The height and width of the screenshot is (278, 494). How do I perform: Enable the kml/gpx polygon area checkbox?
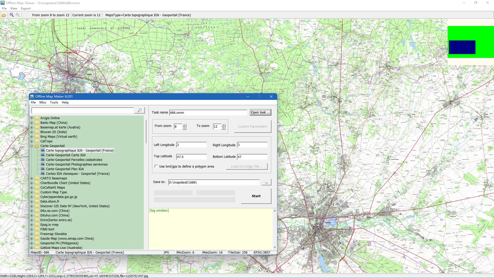(x=156, y=167)
